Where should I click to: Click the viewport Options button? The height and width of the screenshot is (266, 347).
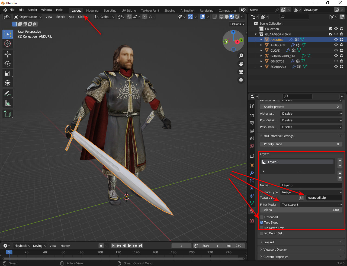(237, 24)
